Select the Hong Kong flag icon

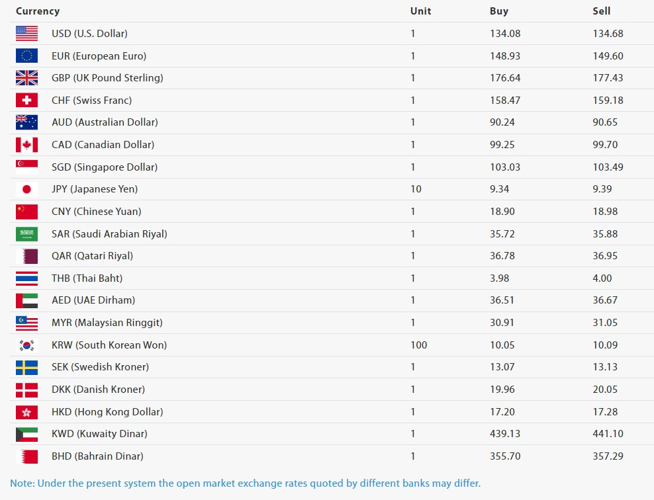(x=26, y=413)
